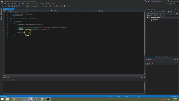
Task: Click the Properties wrench in Solution Explorer toolbar
Action: (x=169, y=11)
